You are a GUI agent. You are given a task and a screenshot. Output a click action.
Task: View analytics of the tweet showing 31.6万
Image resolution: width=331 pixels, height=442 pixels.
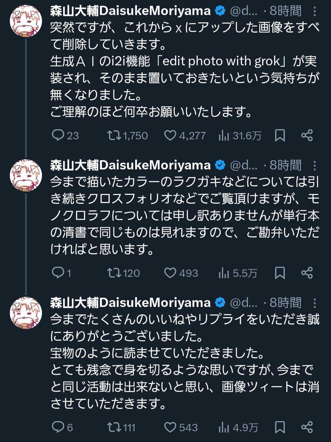tap(224, 136)
